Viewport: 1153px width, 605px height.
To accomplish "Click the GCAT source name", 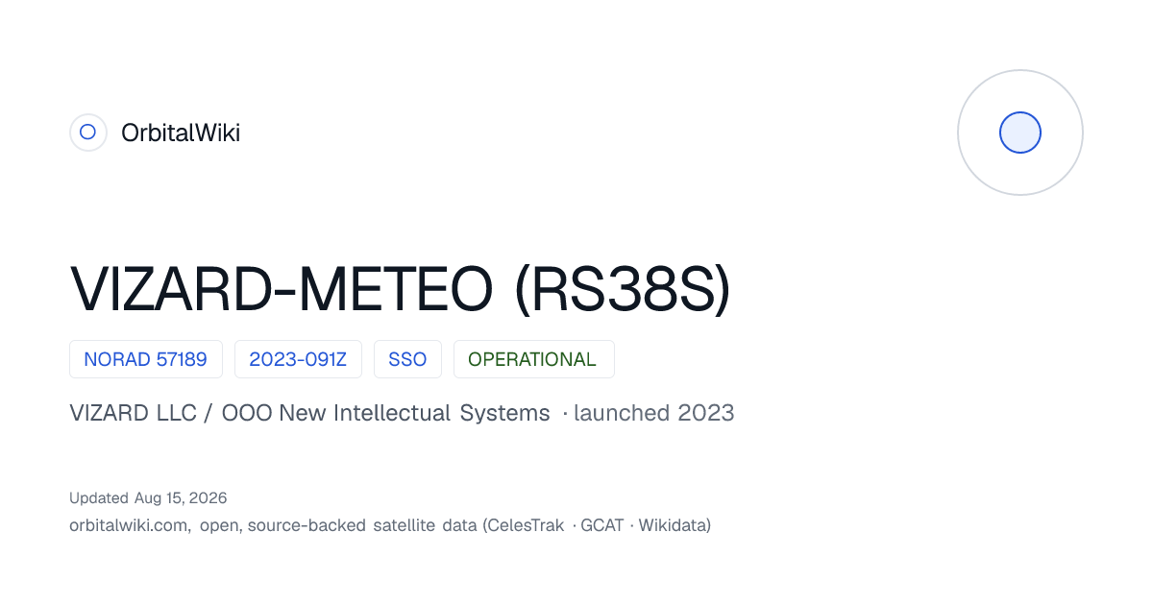I will pos(602,525).
